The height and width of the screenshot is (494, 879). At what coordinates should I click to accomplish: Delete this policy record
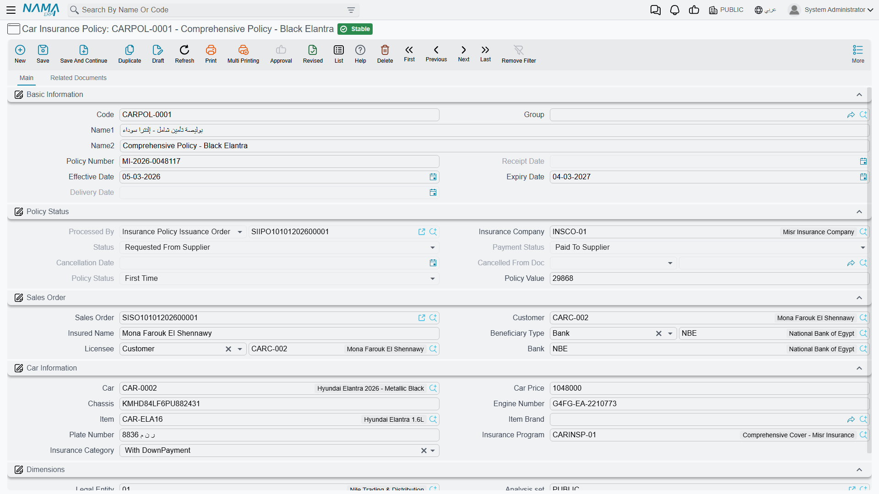pos(385,54)
